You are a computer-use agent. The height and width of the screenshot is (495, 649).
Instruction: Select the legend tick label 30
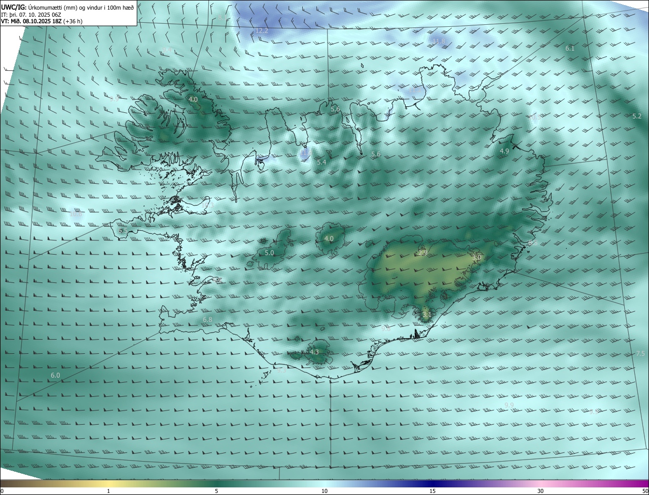pos(540,491)
